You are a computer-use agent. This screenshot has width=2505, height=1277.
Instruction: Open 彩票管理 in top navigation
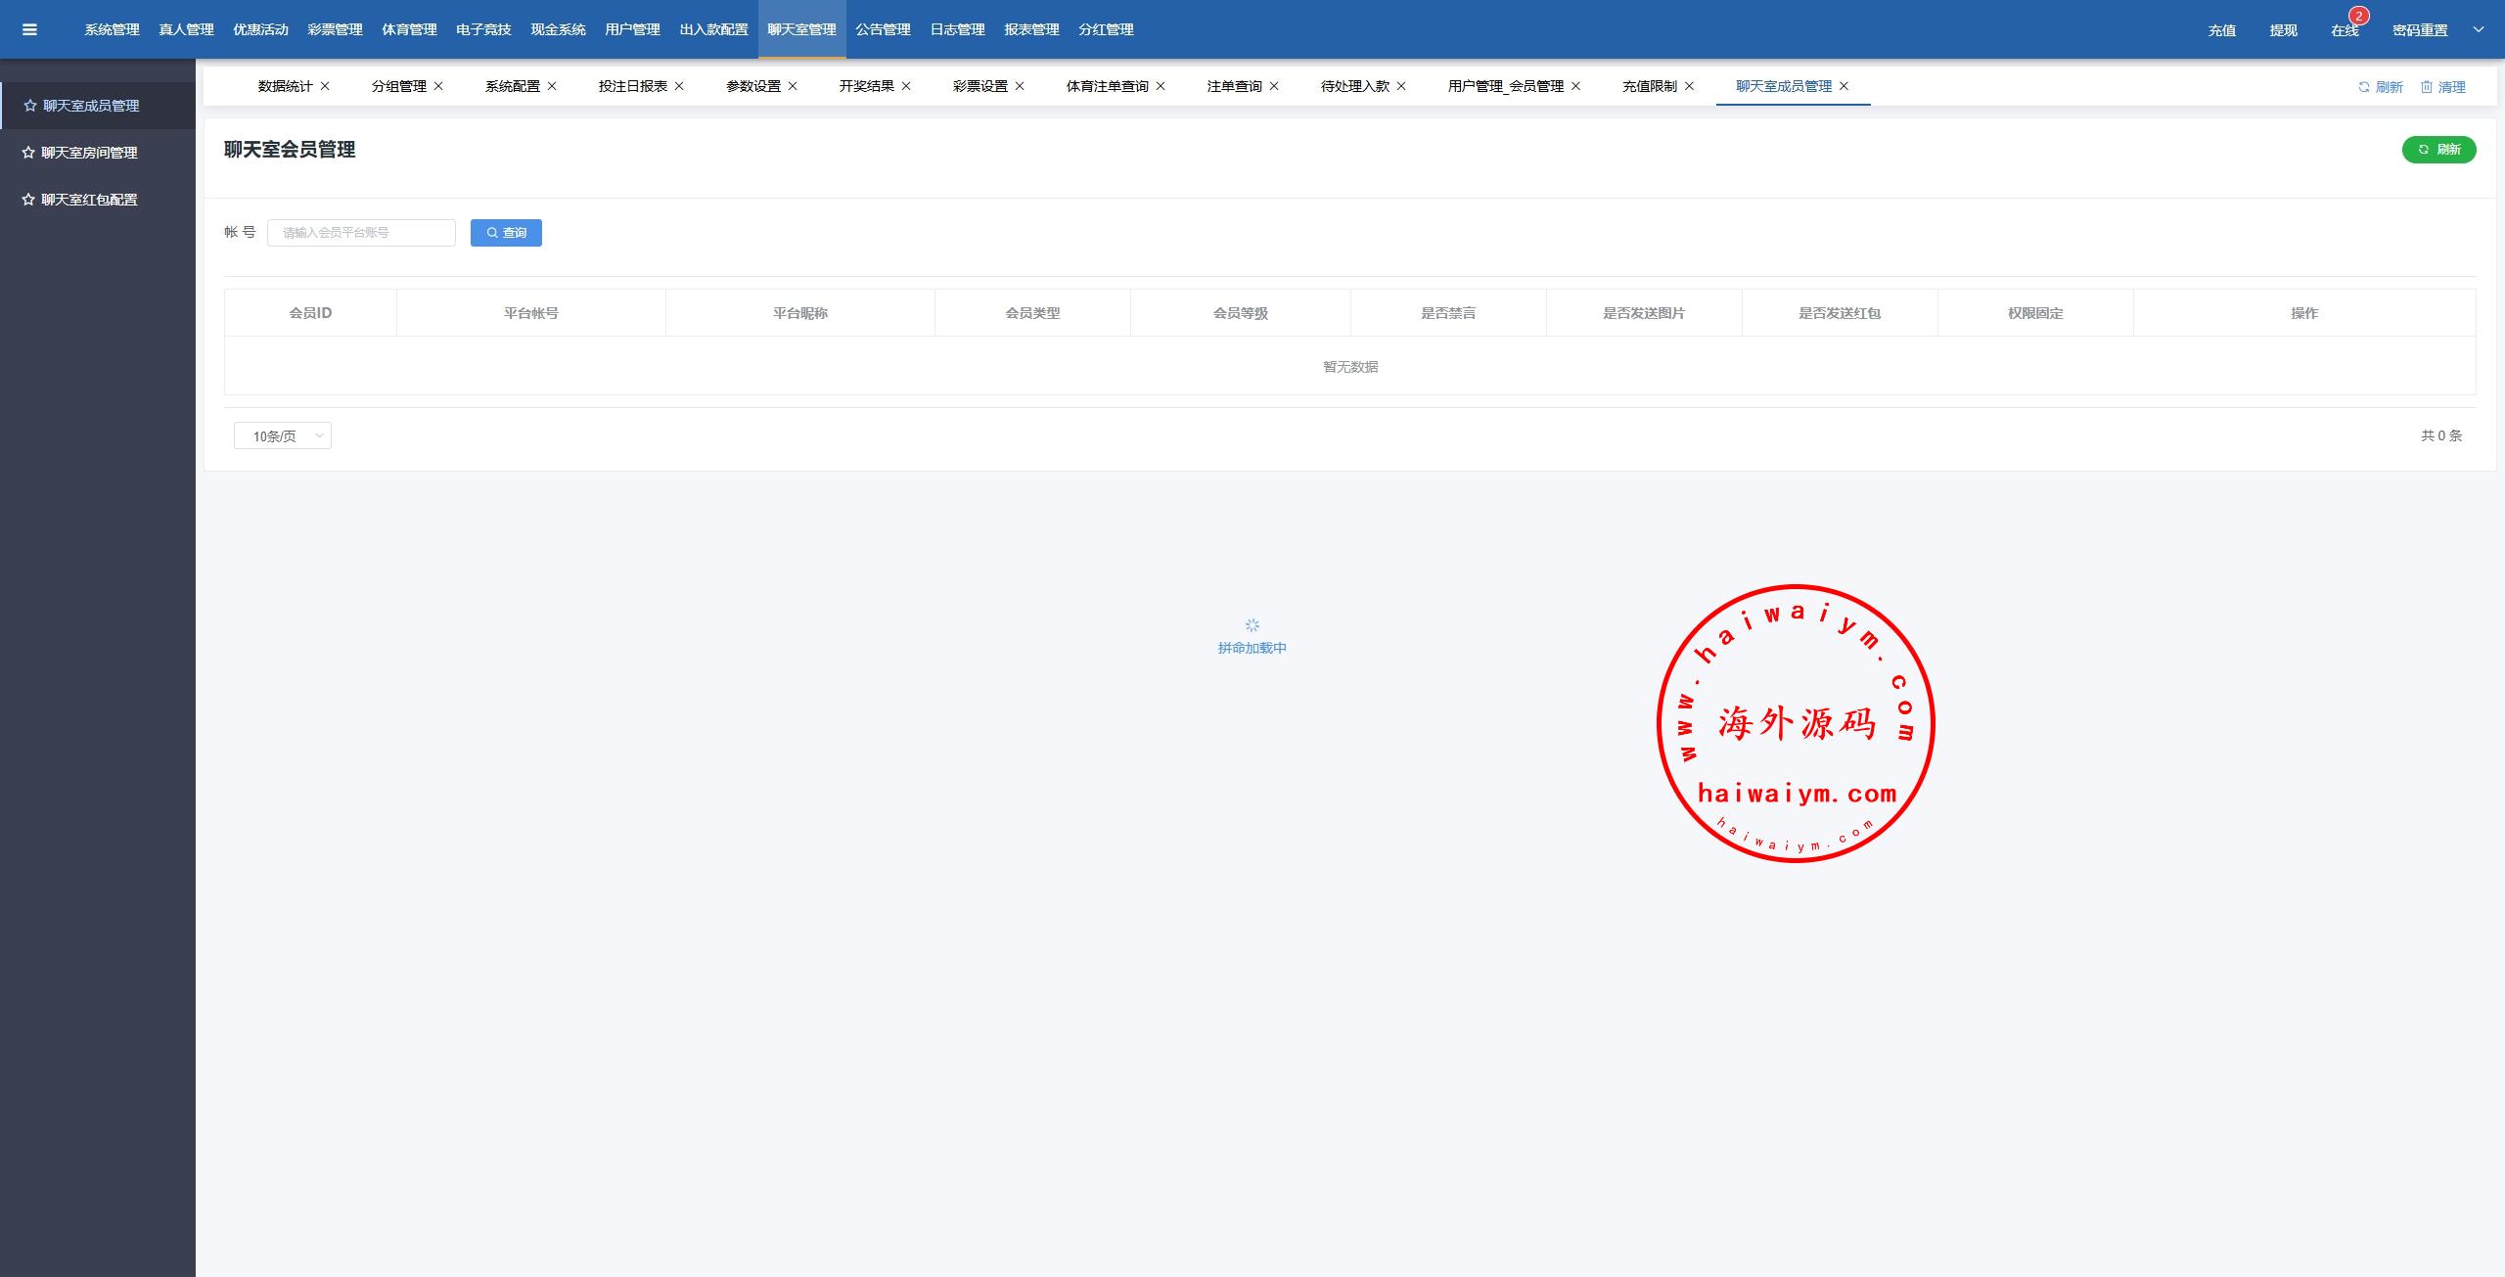(335, 29)
